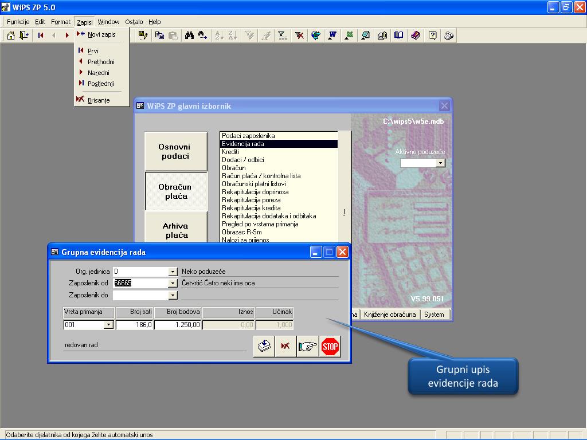
Task: Click the Obračun plaća button
Action: coord(176,191)
